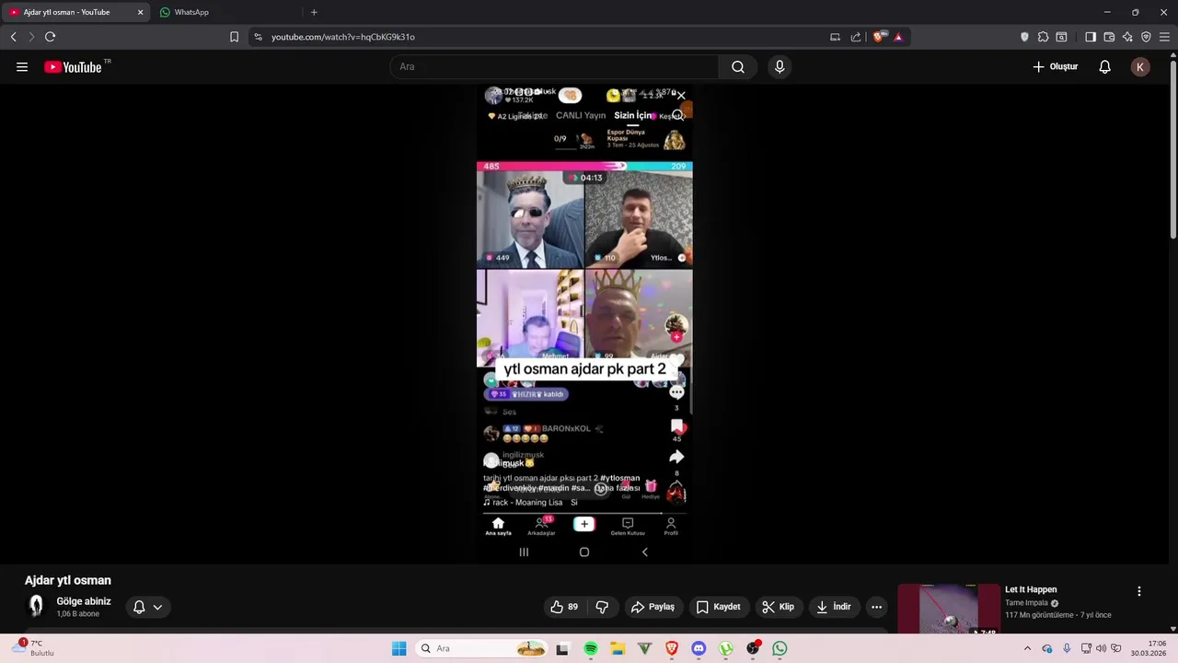The height and width of the screenshot is (663, 1178).
Task: Create a clip with the Klip button
Action: pos(778,607)
